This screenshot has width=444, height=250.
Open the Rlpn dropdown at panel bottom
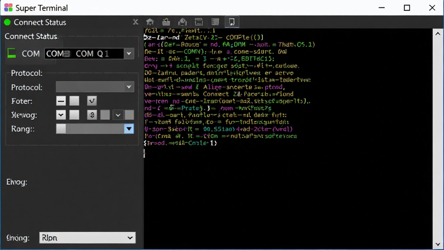[x=87, y=238]
